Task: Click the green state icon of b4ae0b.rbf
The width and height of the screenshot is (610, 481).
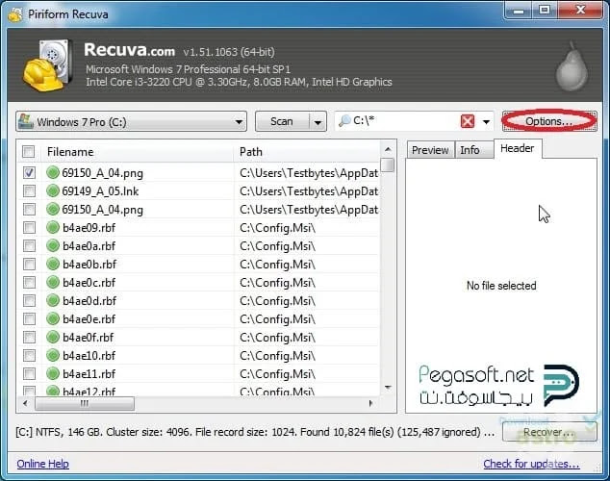Action: (x=53, y=264)
